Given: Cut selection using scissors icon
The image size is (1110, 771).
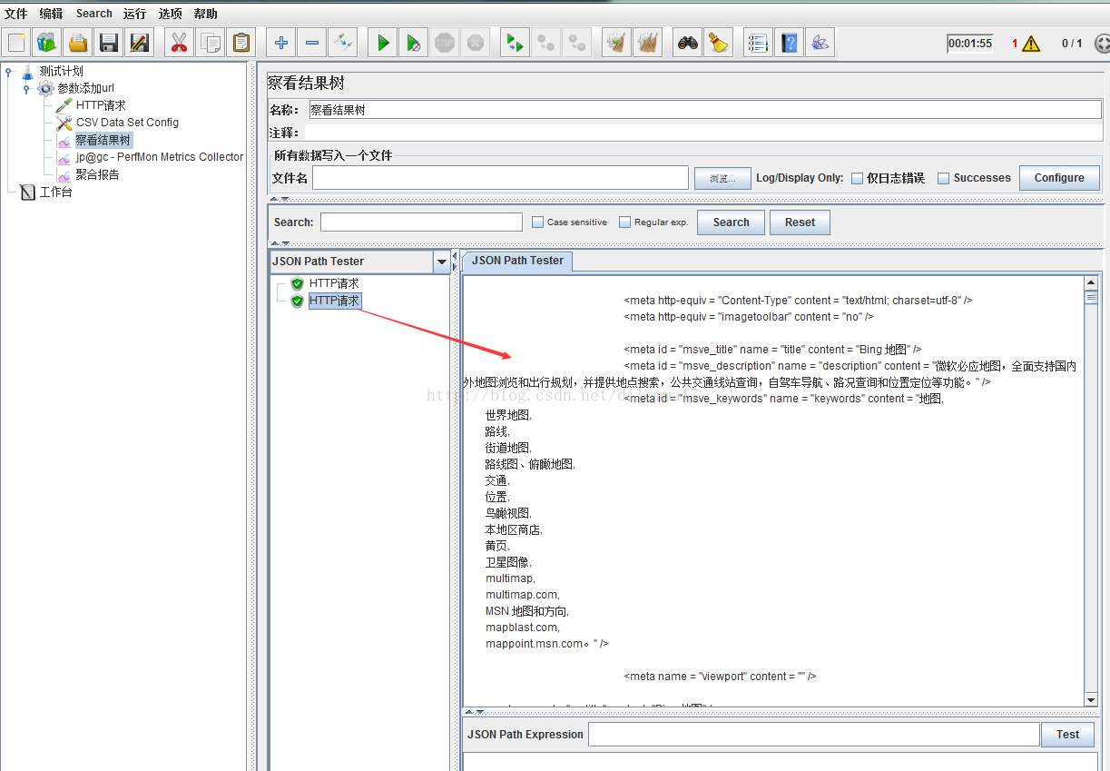Looking at the screenshot, I should [179, 43].
